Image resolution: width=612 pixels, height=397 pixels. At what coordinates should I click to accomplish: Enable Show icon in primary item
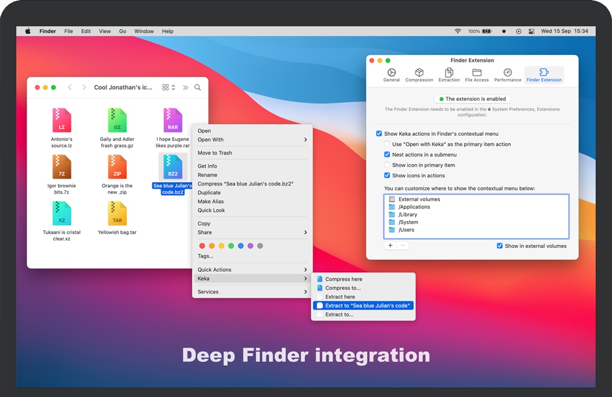coord(387,165)
